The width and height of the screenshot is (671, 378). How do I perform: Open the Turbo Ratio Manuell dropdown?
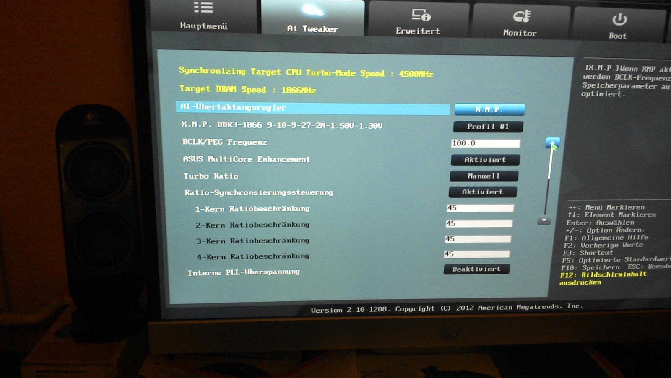coord(484,176)
